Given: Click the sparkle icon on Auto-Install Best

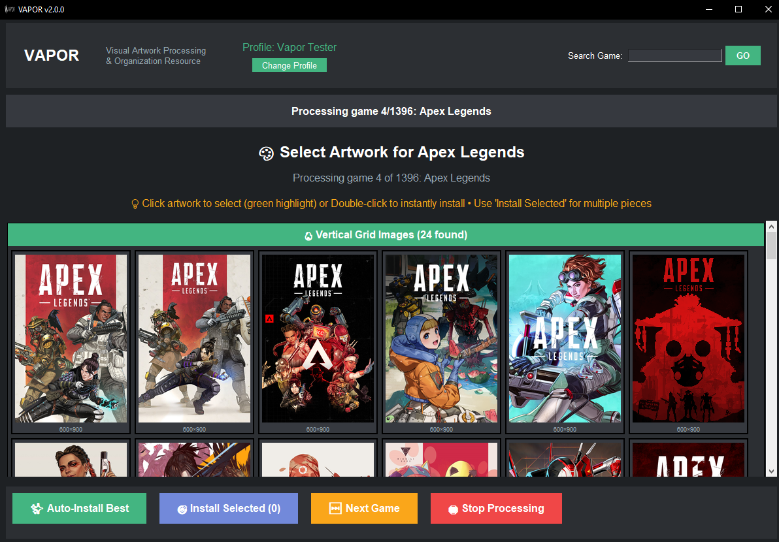Looking at the screenshot, I should point(37,508).
